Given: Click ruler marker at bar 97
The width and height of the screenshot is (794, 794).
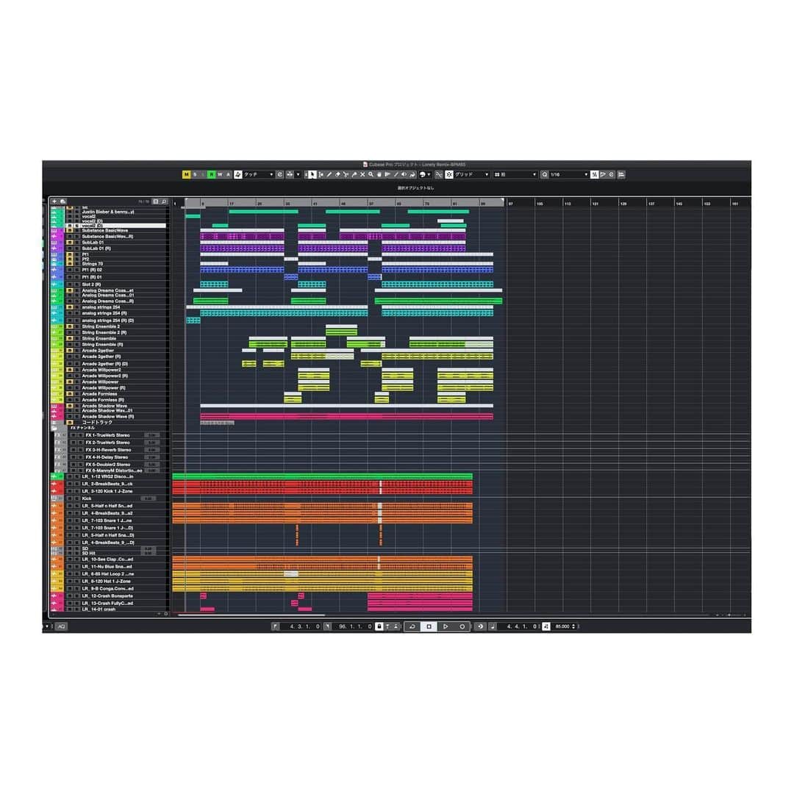Looking at the screenshot, I should [x=510, y=203].
